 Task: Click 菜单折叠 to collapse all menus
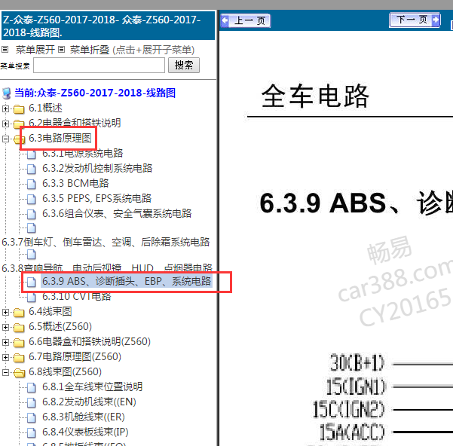[90, 50]
